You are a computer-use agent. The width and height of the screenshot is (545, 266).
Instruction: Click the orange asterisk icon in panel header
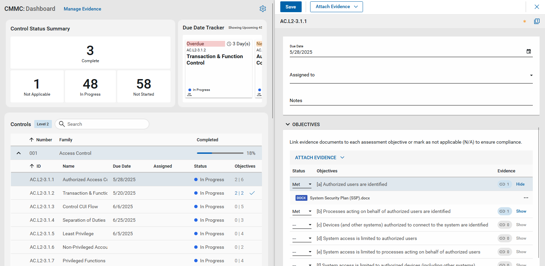click(x=524, y=22)
